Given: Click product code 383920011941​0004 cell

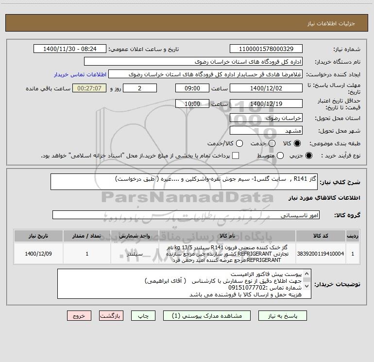Looking at the screenshot, I should click(321, 254).
